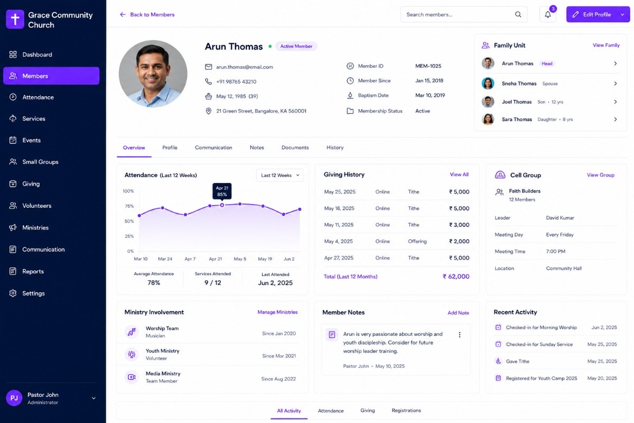Image resolution: width=634 pixels, height=423 pixels.
Task: Click Arun Thomas profile photo
Action: (x=153, y=74)
